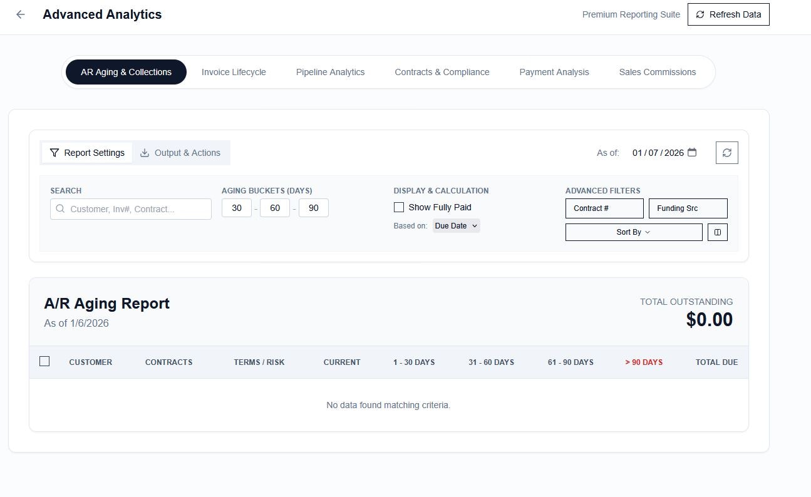This screenshot has height=497, width=811.
Task: Open the Payment Analysis tab
Action: (x=554, y=71)
